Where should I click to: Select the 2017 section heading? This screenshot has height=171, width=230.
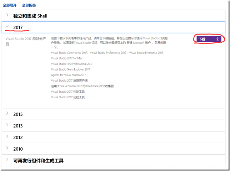pyautogui.click(x=18, y=27)
